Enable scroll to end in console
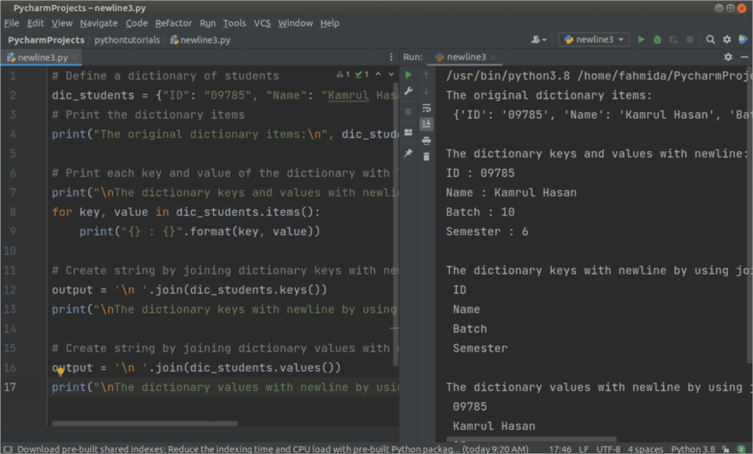The image size is (753, 454). click(x=427, y=124)
